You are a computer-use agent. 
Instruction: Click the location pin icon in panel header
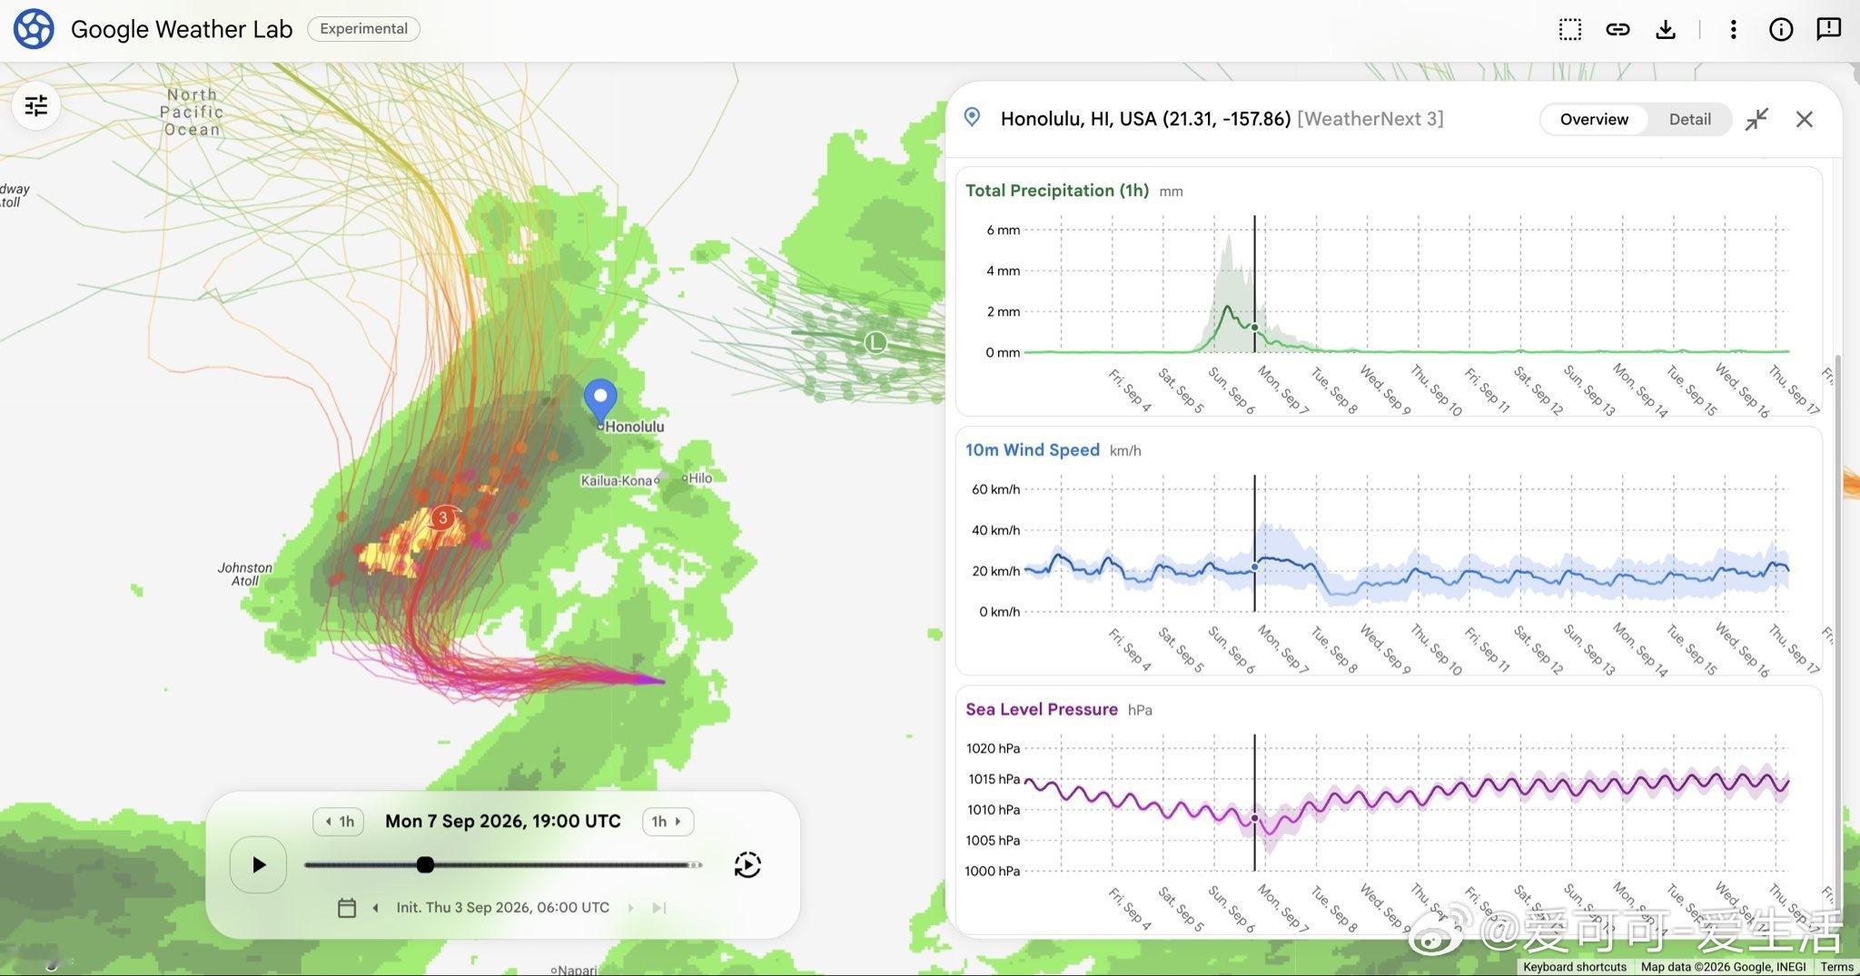pyautogui.click(x=972, y=117)
